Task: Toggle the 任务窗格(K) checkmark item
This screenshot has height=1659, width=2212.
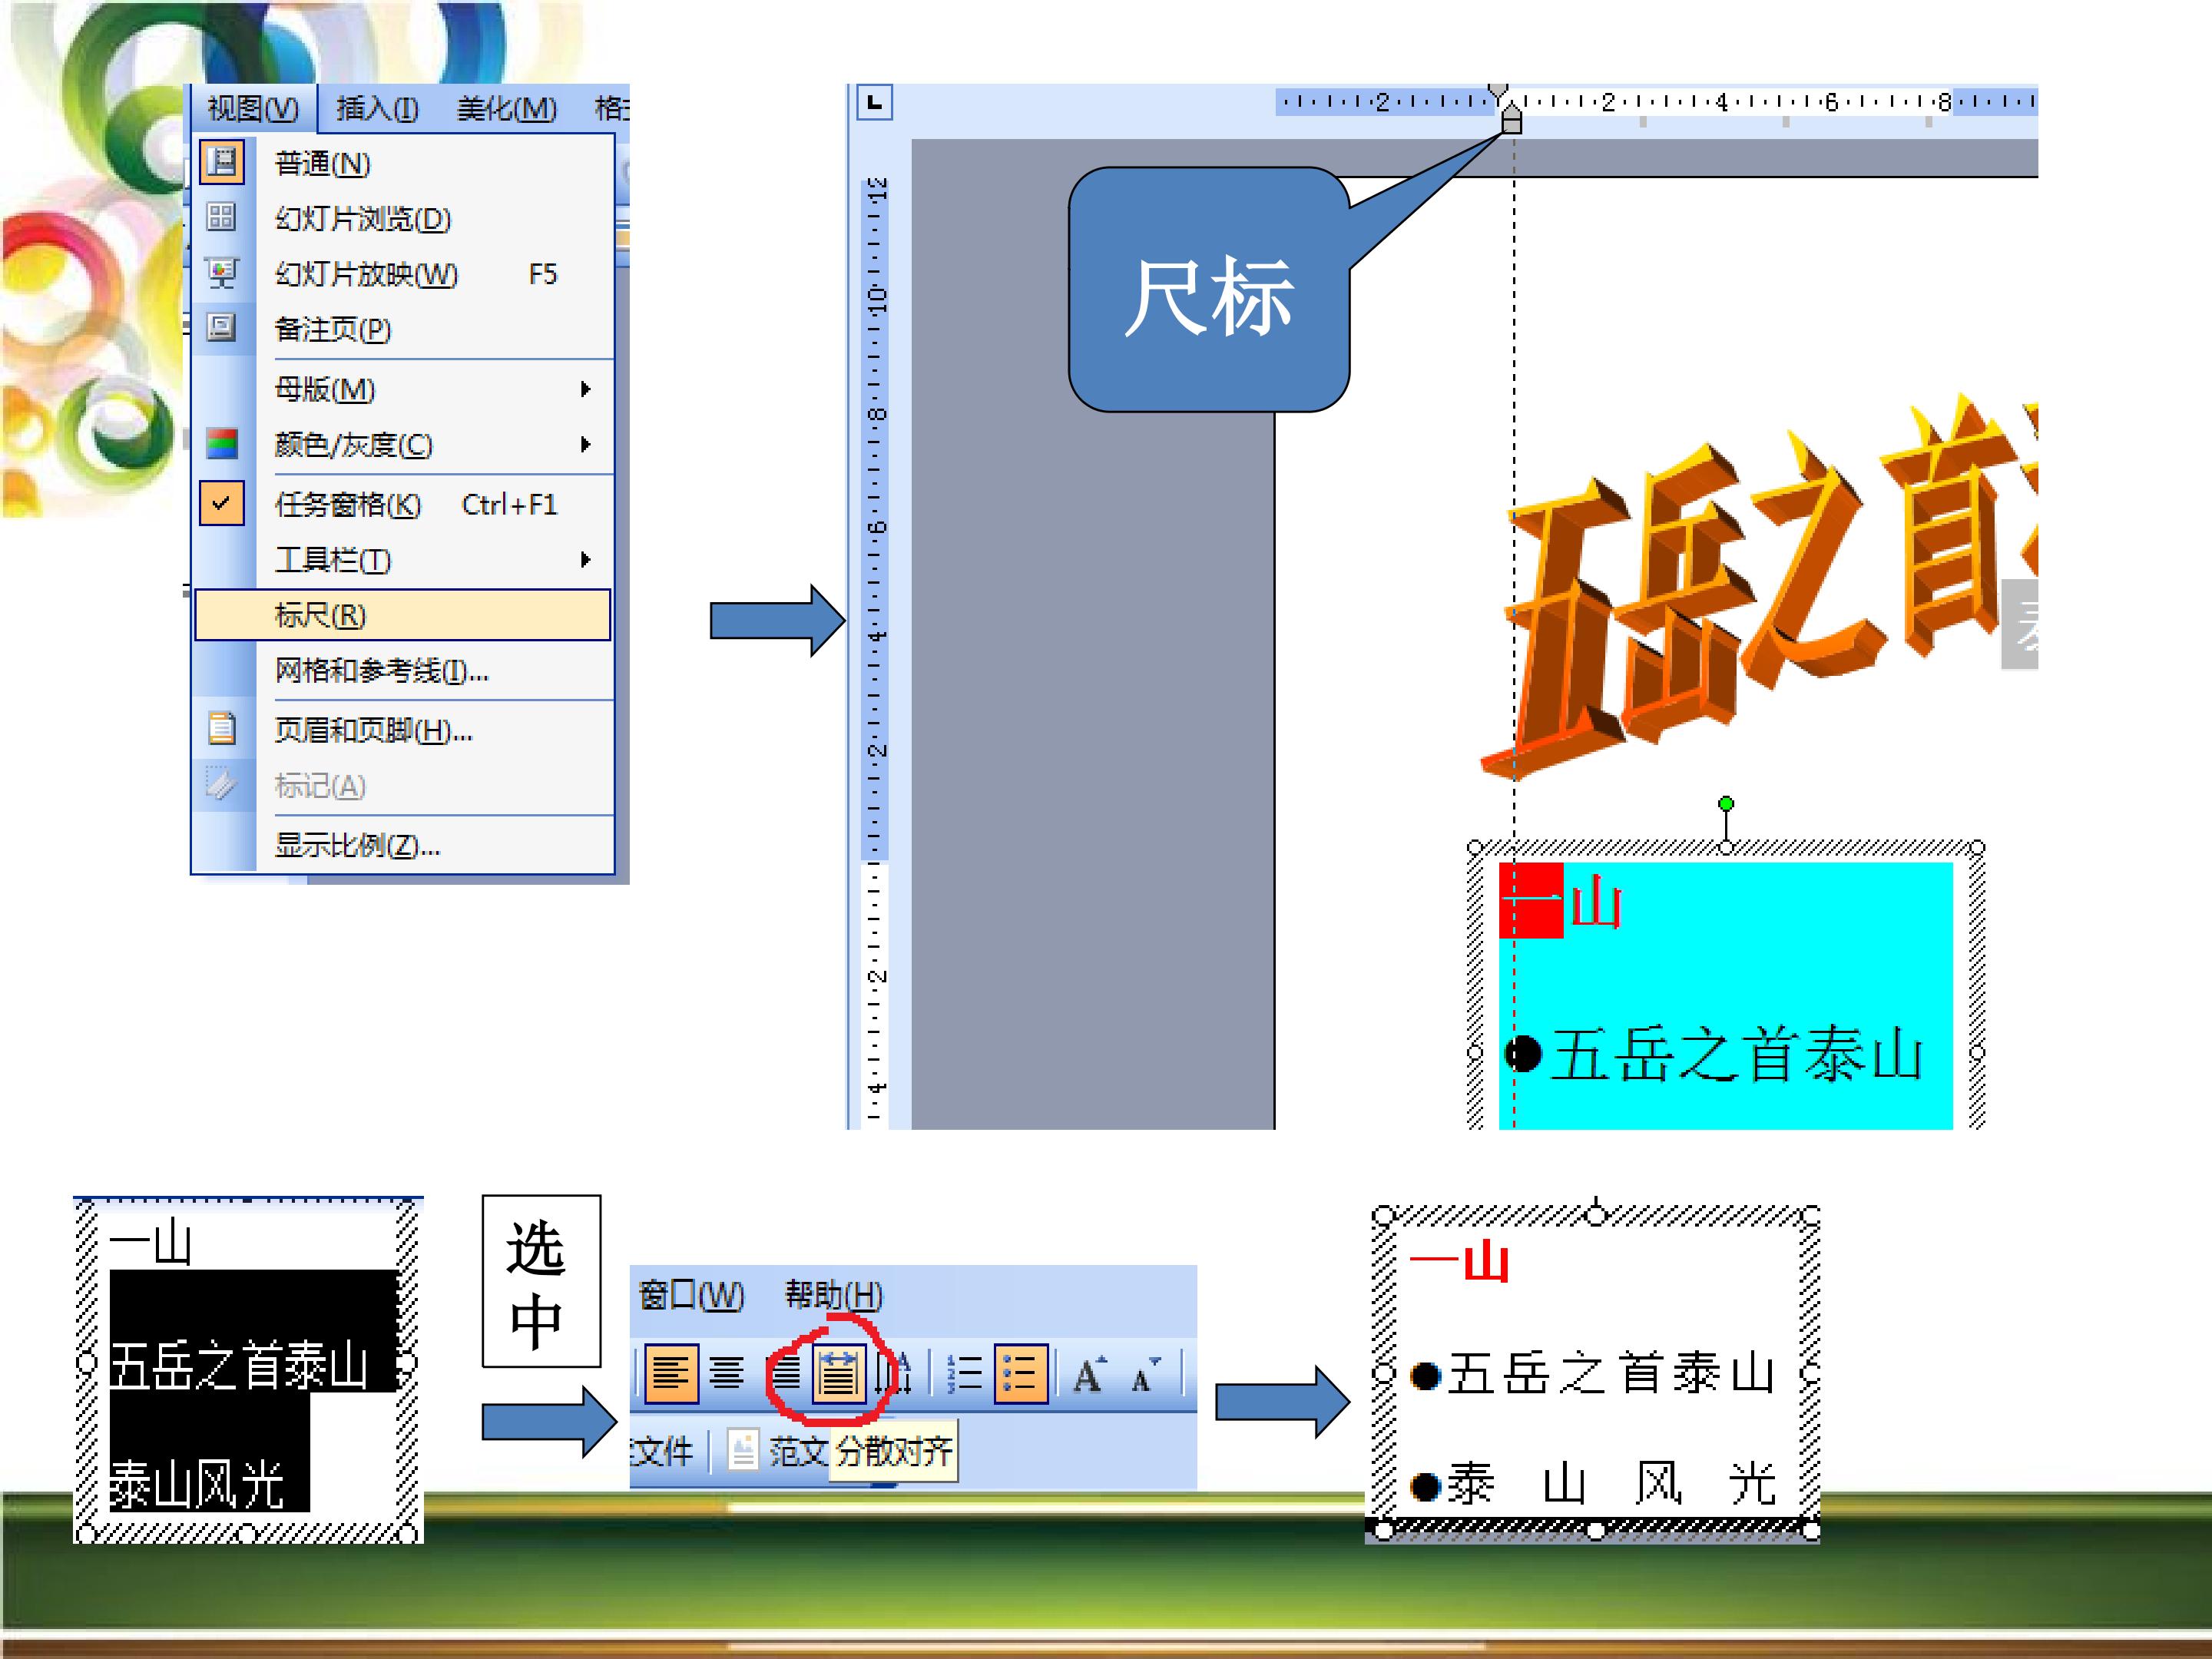Action: (x=402, y=504)
